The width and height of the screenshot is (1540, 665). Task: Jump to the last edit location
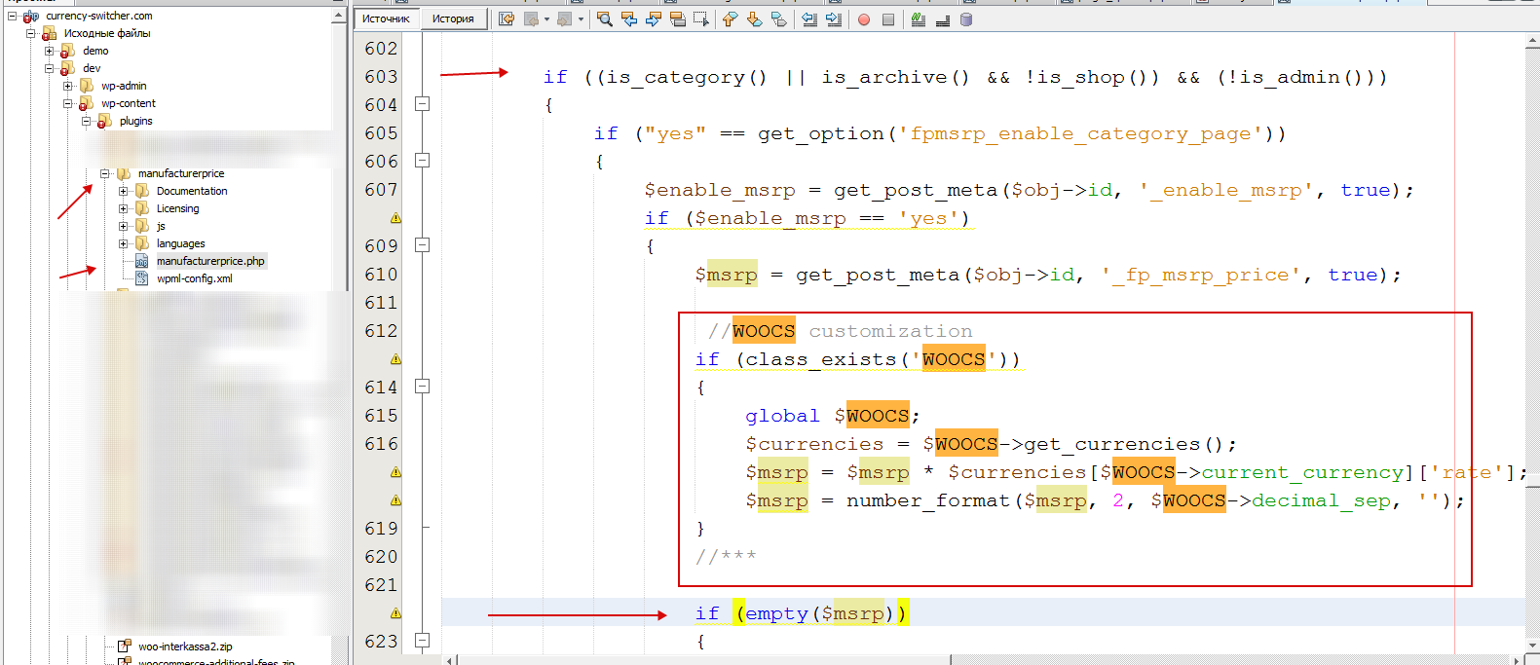coord(507,19)
